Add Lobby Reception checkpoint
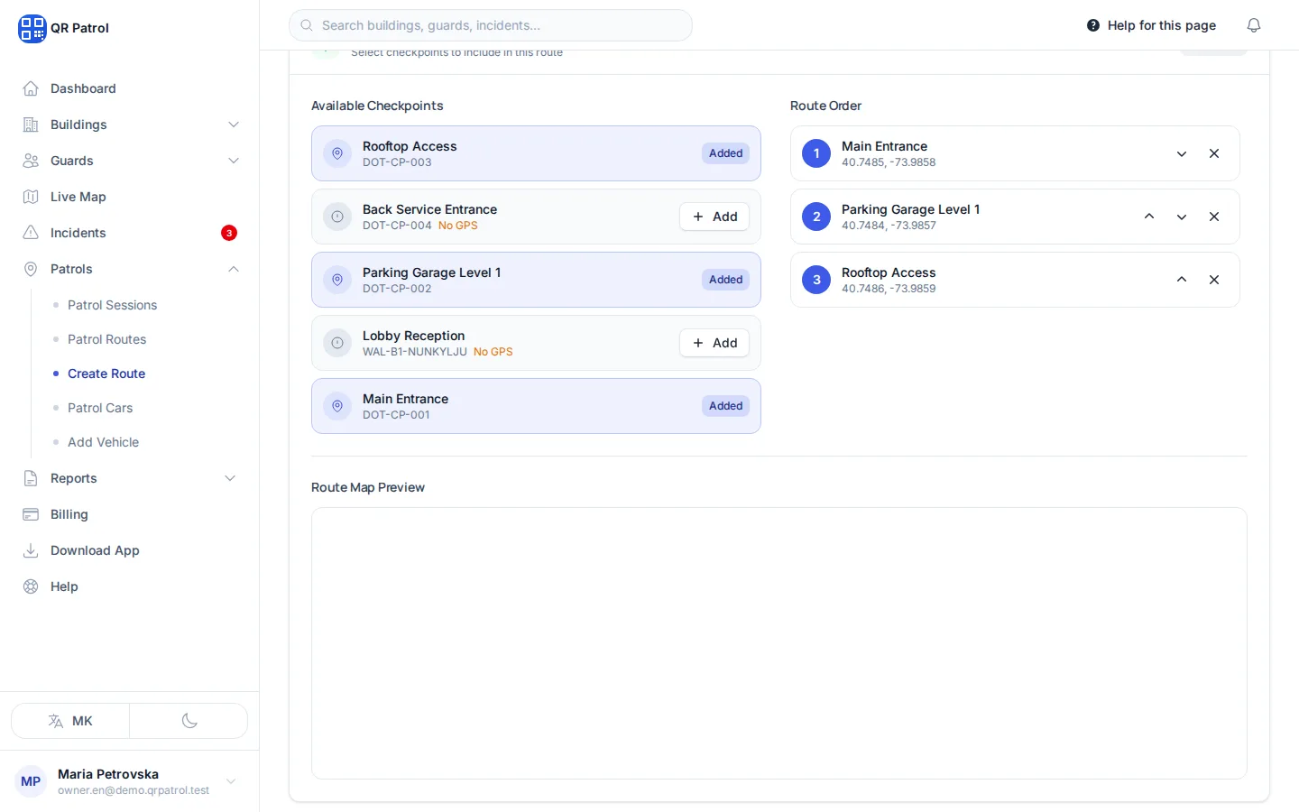The width and height of the screenshot is (1299, 812). (x=714, y=343)
